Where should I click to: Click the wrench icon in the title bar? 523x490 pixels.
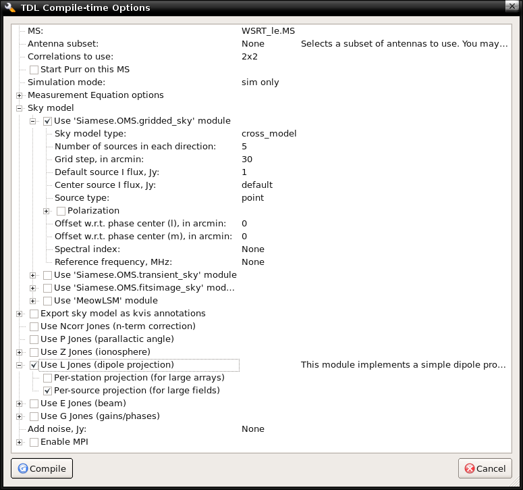(9, 7)
